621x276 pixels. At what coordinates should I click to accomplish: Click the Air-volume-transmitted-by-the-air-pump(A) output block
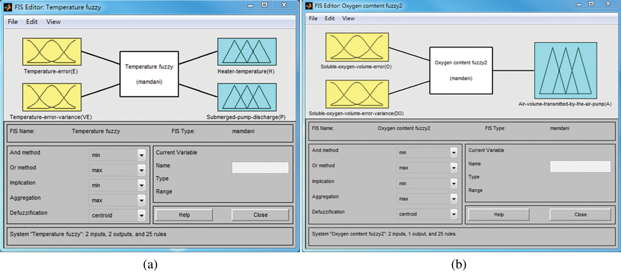coord(566,71)
